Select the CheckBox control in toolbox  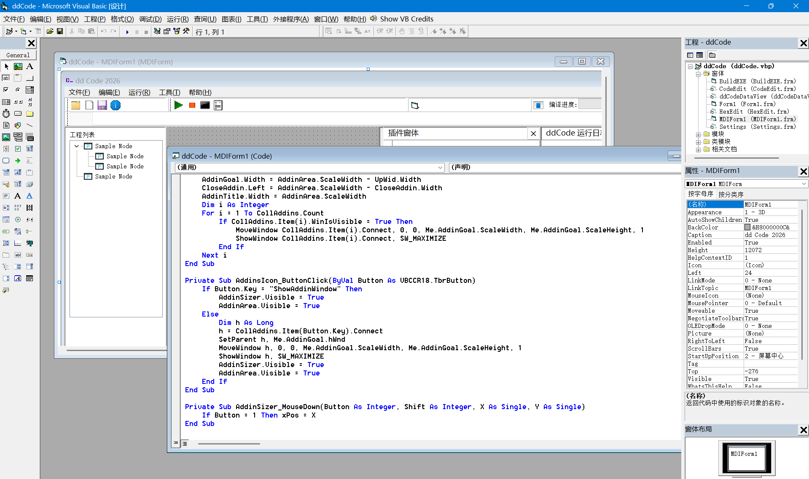pos(6,90)
